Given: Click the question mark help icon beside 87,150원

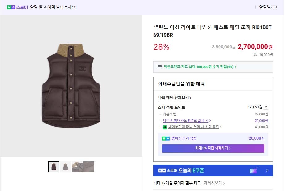Looking at the screenshot, I should click(x=266, y=107).
